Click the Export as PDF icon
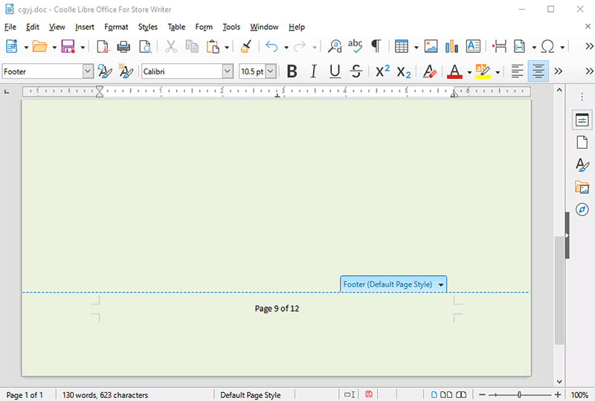Image resolution: width=595 pixels, height=401 pixels. pyautogui.click(x=103, y=47)
